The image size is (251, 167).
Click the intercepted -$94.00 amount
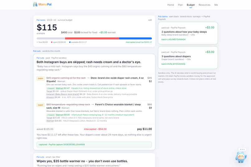[95, 129]
